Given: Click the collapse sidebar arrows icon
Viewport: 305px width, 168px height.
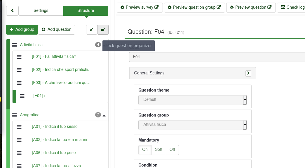Looking at the screenshot, I should [x=92, y=29].
